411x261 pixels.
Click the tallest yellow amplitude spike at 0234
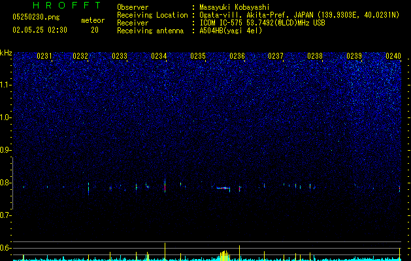coord(165,251)
